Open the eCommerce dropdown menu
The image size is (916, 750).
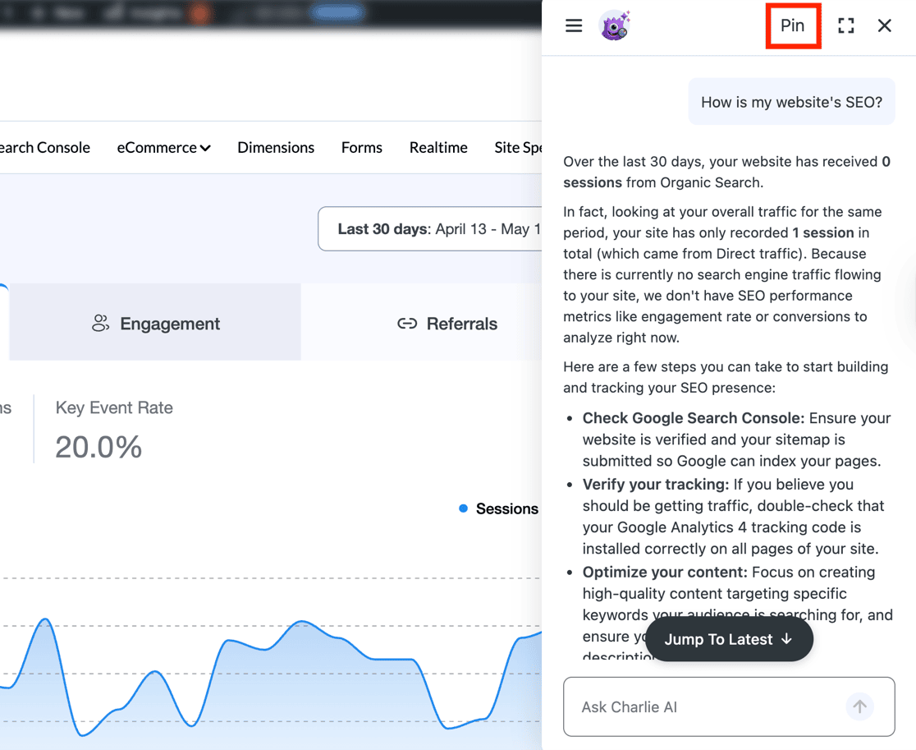click(163, 148)
